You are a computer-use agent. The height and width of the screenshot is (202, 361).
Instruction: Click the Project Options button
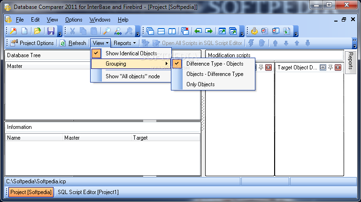point(32,43)
